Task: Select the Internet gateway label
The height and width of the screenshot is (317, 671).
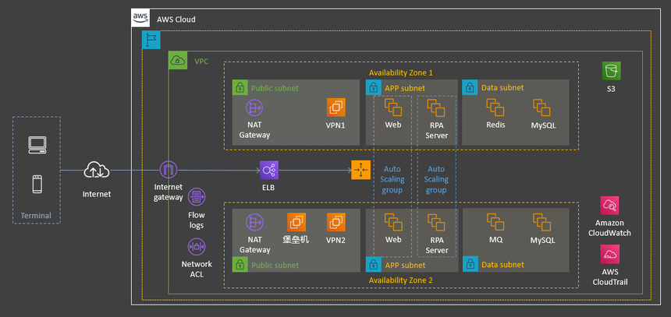Action: [169, 192]
